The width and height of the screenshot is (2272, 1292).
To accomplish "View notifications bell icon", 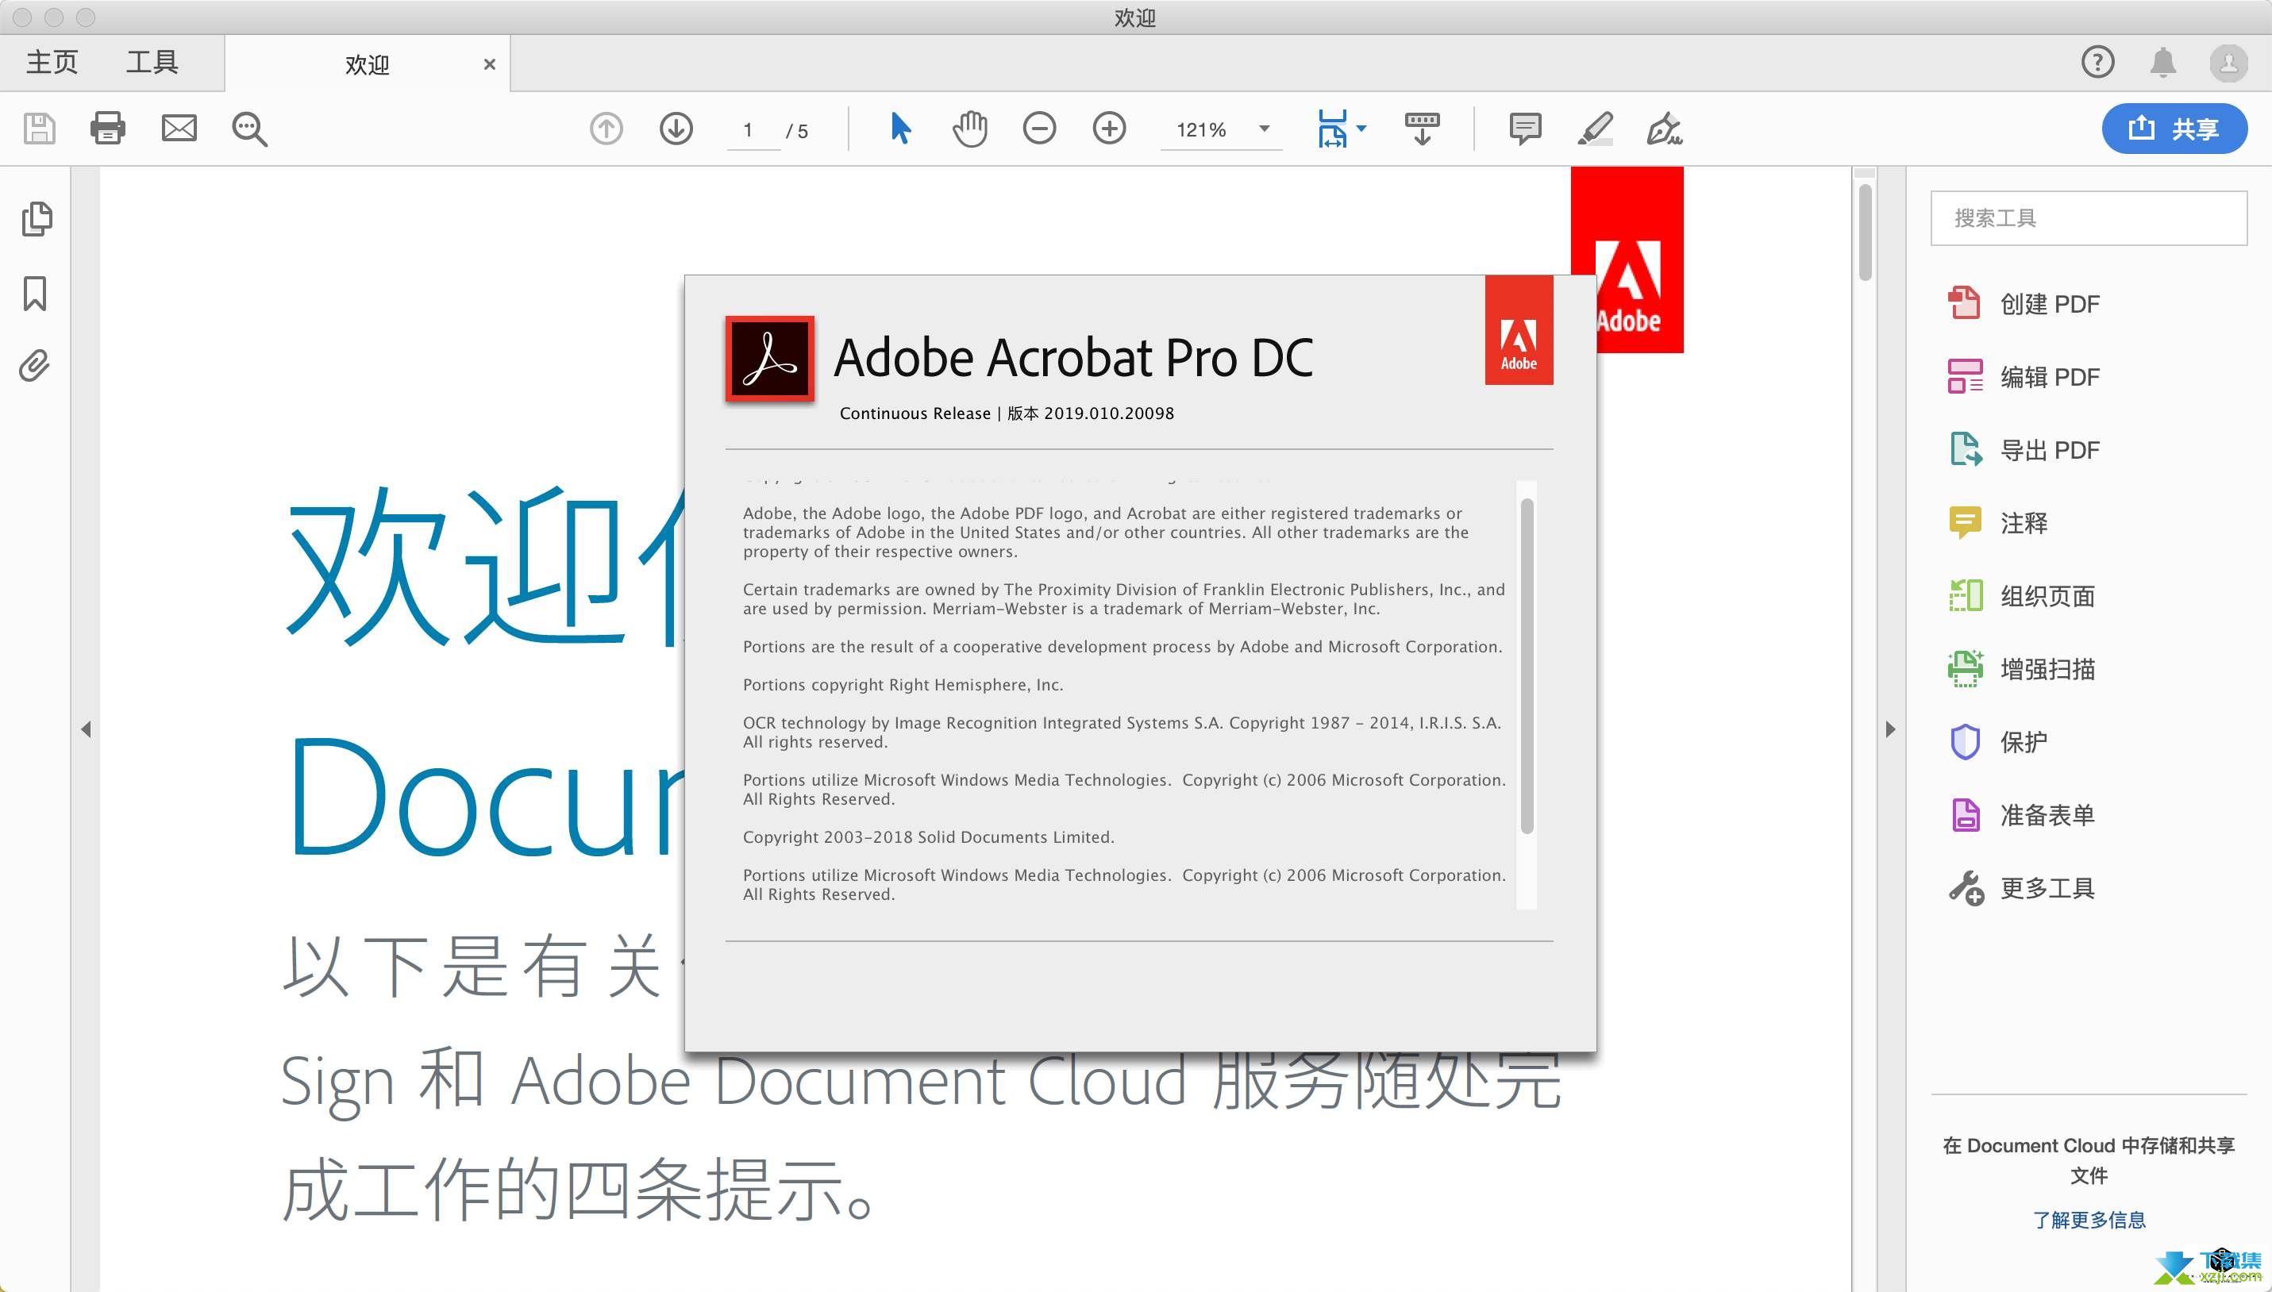I will pos(2164,62).
